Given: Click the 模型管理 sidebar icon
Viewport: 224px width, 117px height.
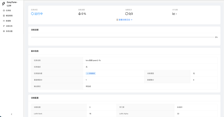Looking at the screenshot, I should point(4,16).
